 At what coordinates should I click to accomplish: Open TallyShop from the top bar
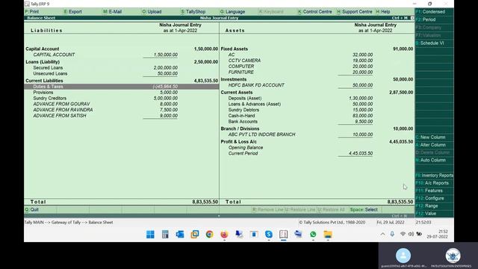[193, 12]
